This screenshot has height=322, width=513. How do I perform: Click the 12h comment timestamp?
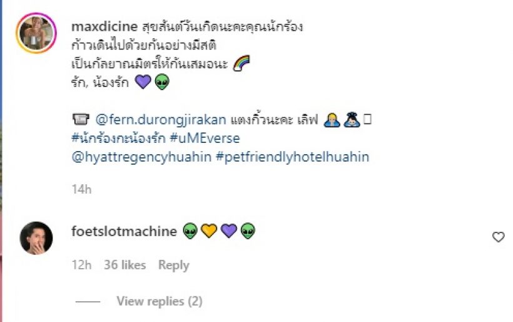pyautogui.click(x=81, y=264)
